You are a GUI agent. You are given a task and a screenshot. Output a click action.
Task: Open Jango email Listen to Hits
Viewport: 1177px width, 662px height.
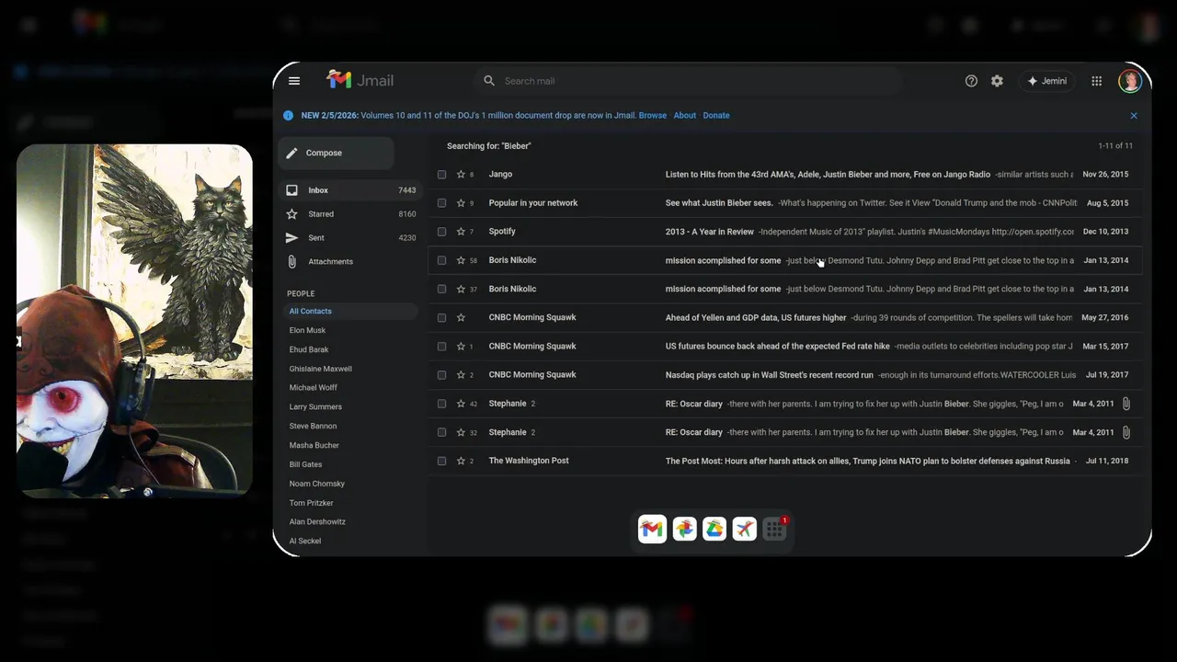(828, 175)
